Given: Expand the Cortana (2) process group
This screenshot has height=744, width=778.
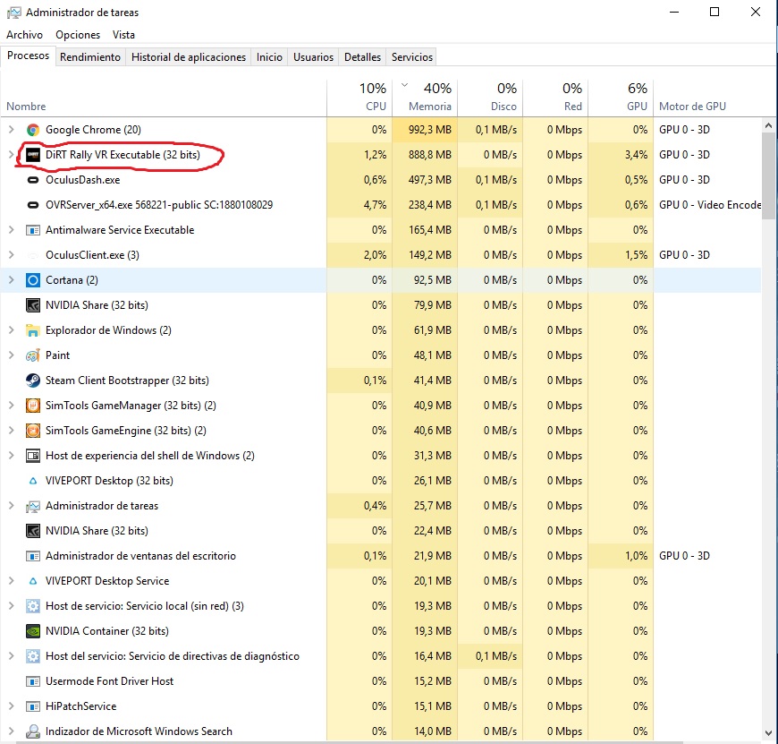Looking at the screenshot, I should (12, 280).
